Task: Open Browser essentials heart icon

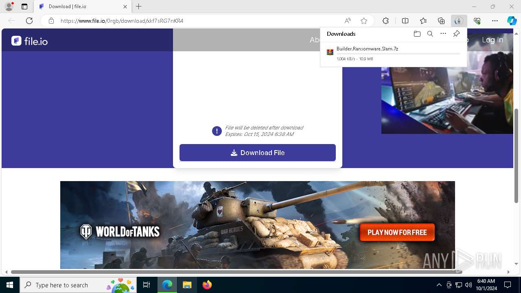Action: click(477, 21)
